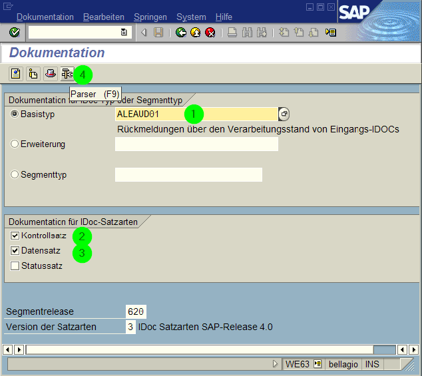Open the Springen menu
422x376 pixels.
click(150, 17)
